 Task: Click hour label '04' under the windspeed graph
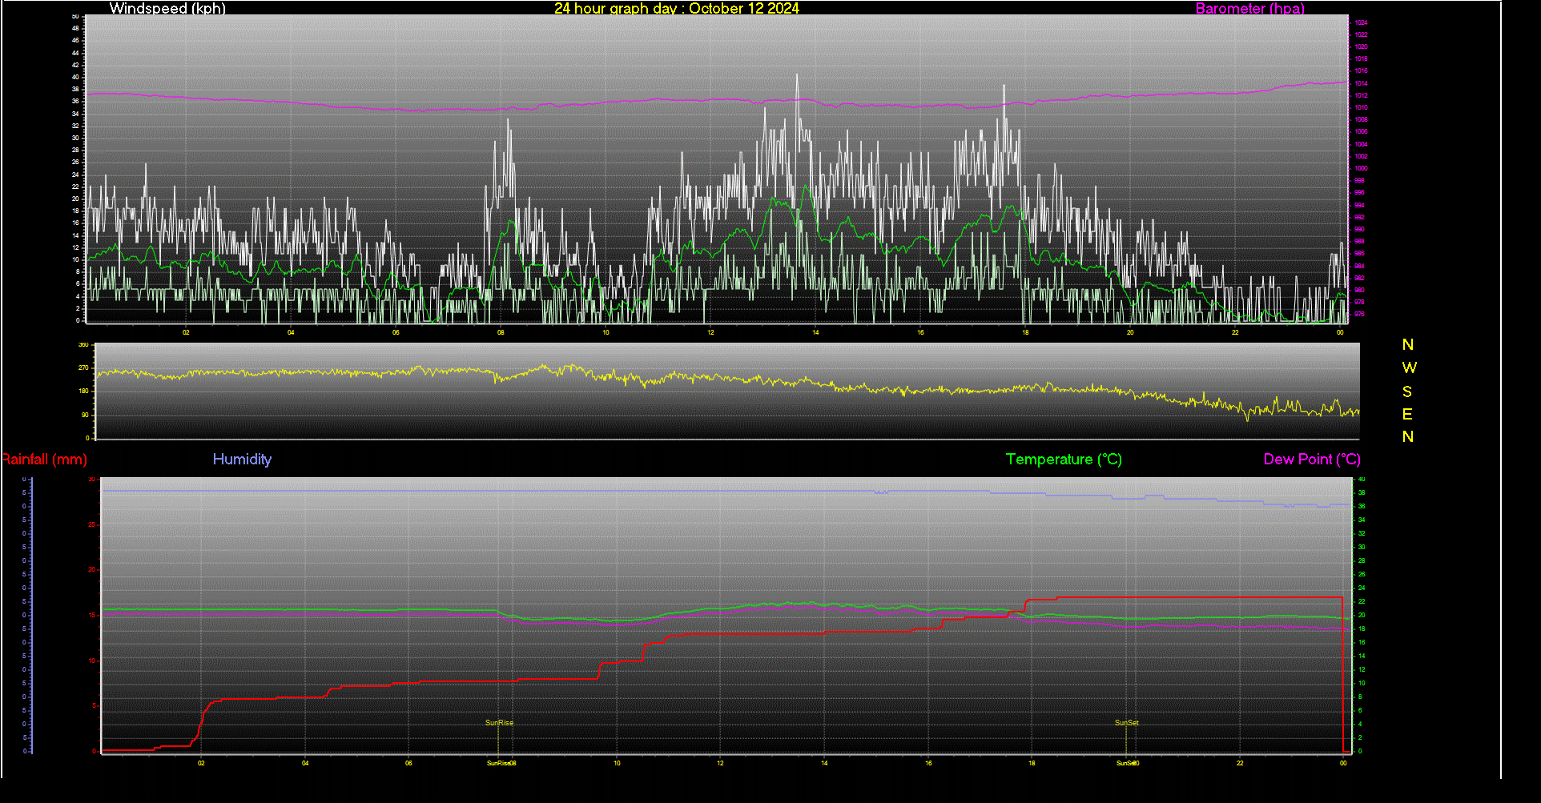291,332
